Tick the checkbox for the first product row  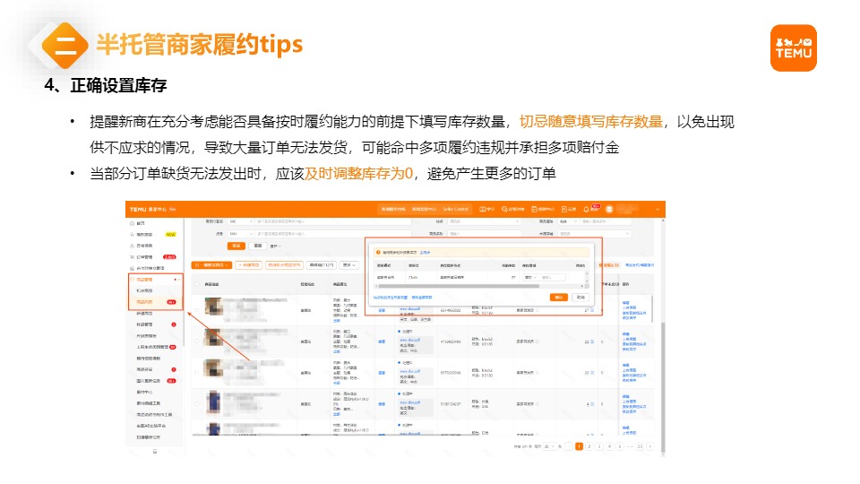pos(197,308)
